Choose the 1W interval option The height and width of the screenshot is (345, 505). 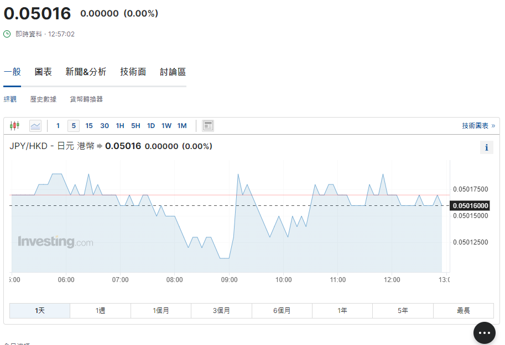click(166, 126)
